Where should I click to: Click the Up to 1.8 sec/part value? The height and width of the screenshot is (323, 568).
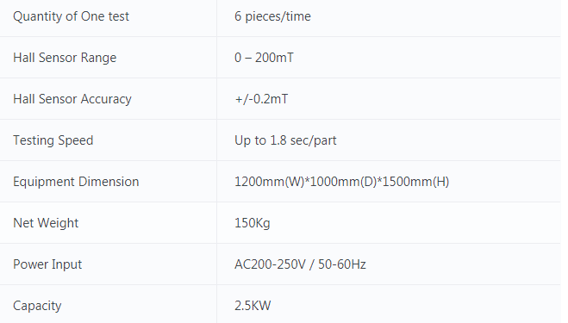pos(285,140)
